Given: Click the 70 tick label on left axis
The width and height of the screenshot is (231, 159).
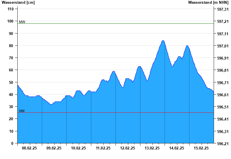Looking at the screenshot, I should tap(11, 58).
